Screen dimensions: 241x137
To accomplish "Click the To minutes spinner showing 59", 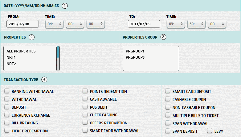I will (196, 24).
